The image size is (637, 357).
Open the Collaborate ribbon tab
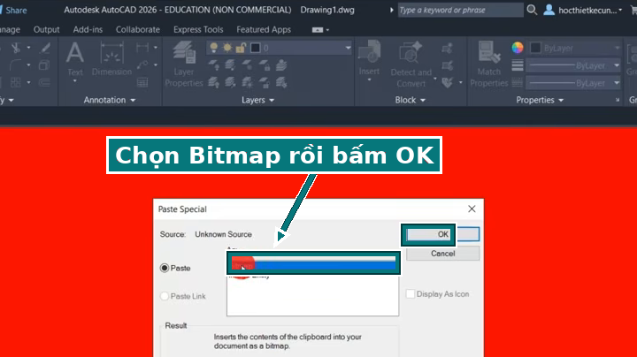tap(138, 30)
